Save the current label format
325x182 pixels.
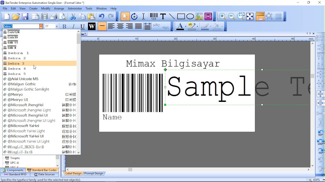pos(25,17)
